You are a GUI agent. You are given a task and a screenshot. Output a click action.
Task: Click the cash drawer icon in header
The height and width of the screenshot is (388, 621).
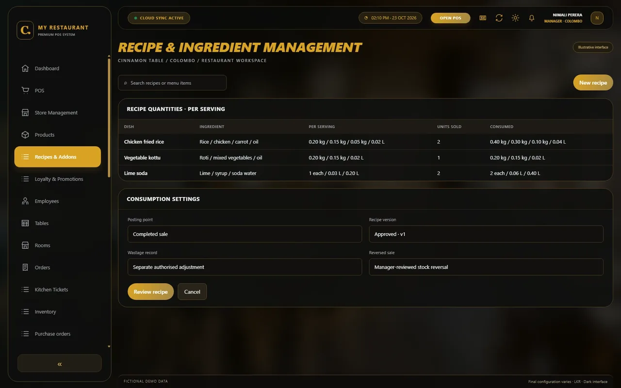pos(483,18)
